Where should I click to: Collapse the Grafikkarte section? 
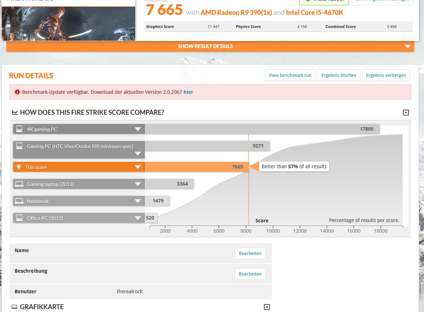tap(267, 307)
